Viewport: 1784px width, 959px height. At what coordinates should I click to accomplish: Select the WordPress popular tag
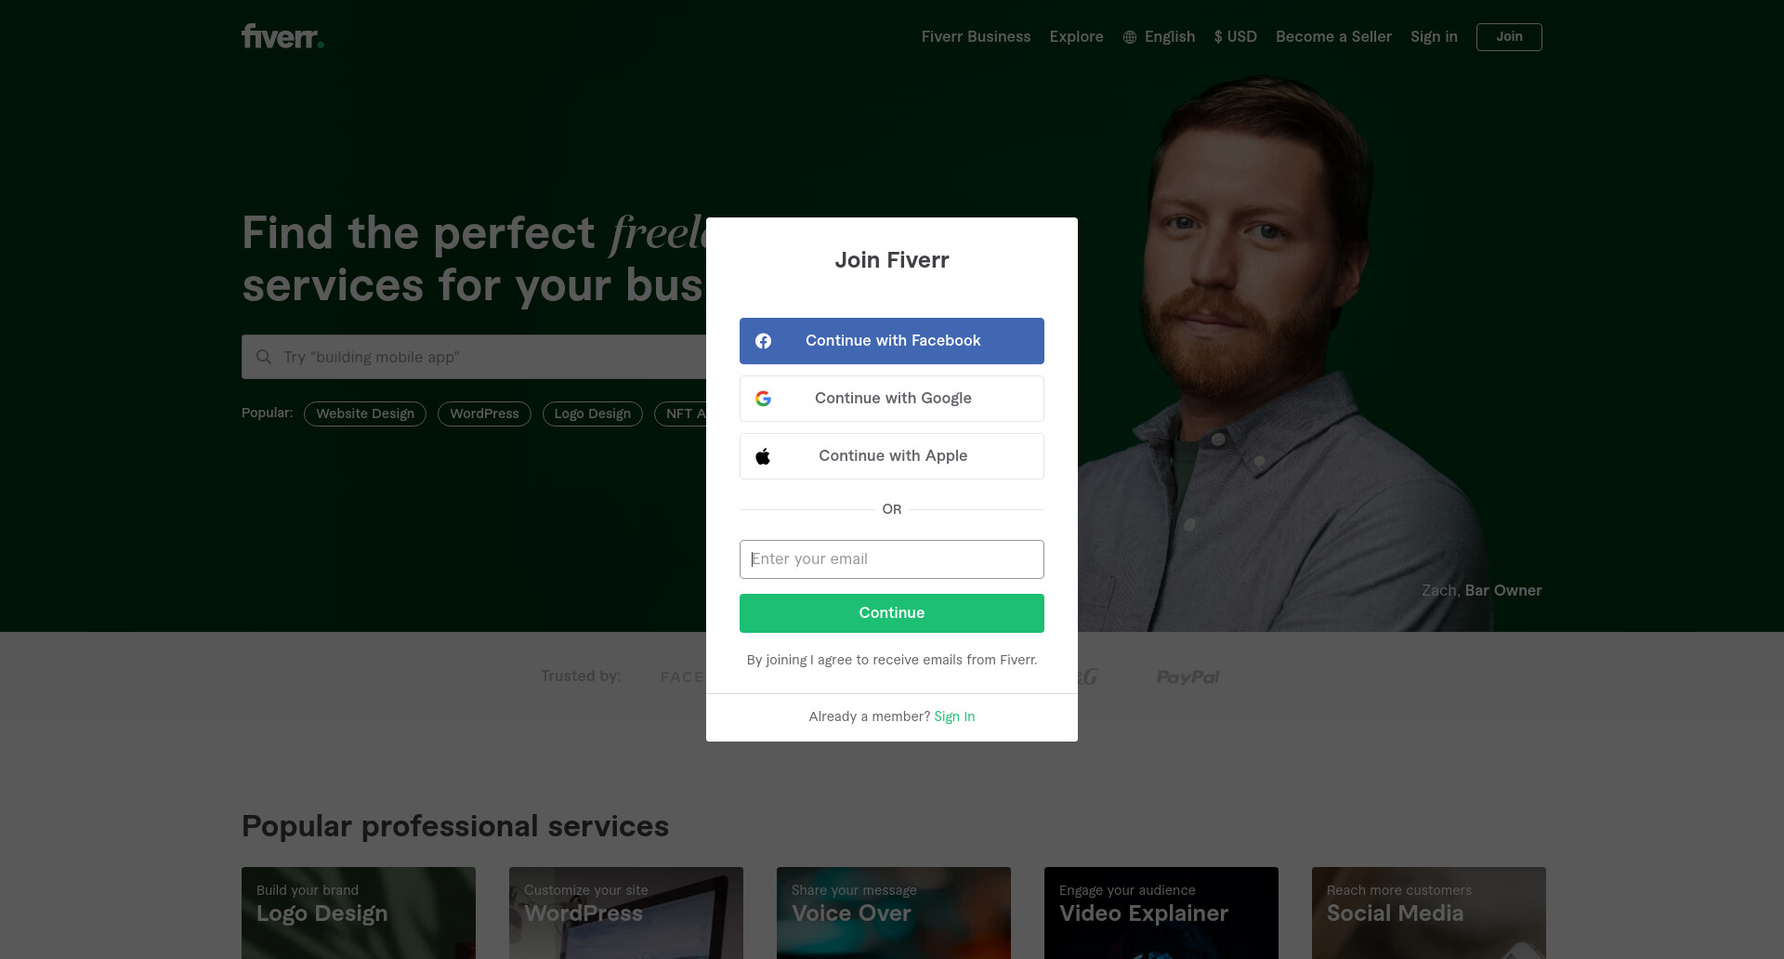pyautogui.click(x=484, y=414)
